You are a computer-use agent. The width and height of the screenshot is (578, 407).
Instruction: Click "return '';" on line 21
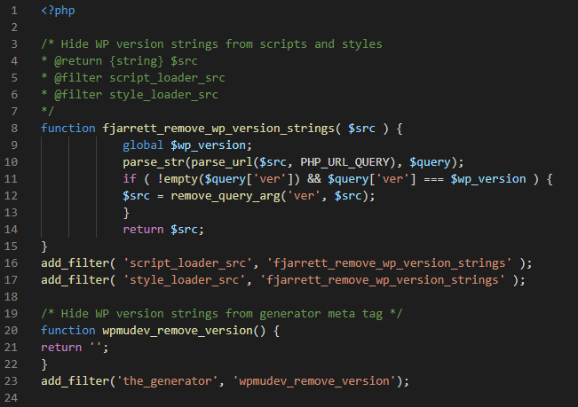(75, 348)
